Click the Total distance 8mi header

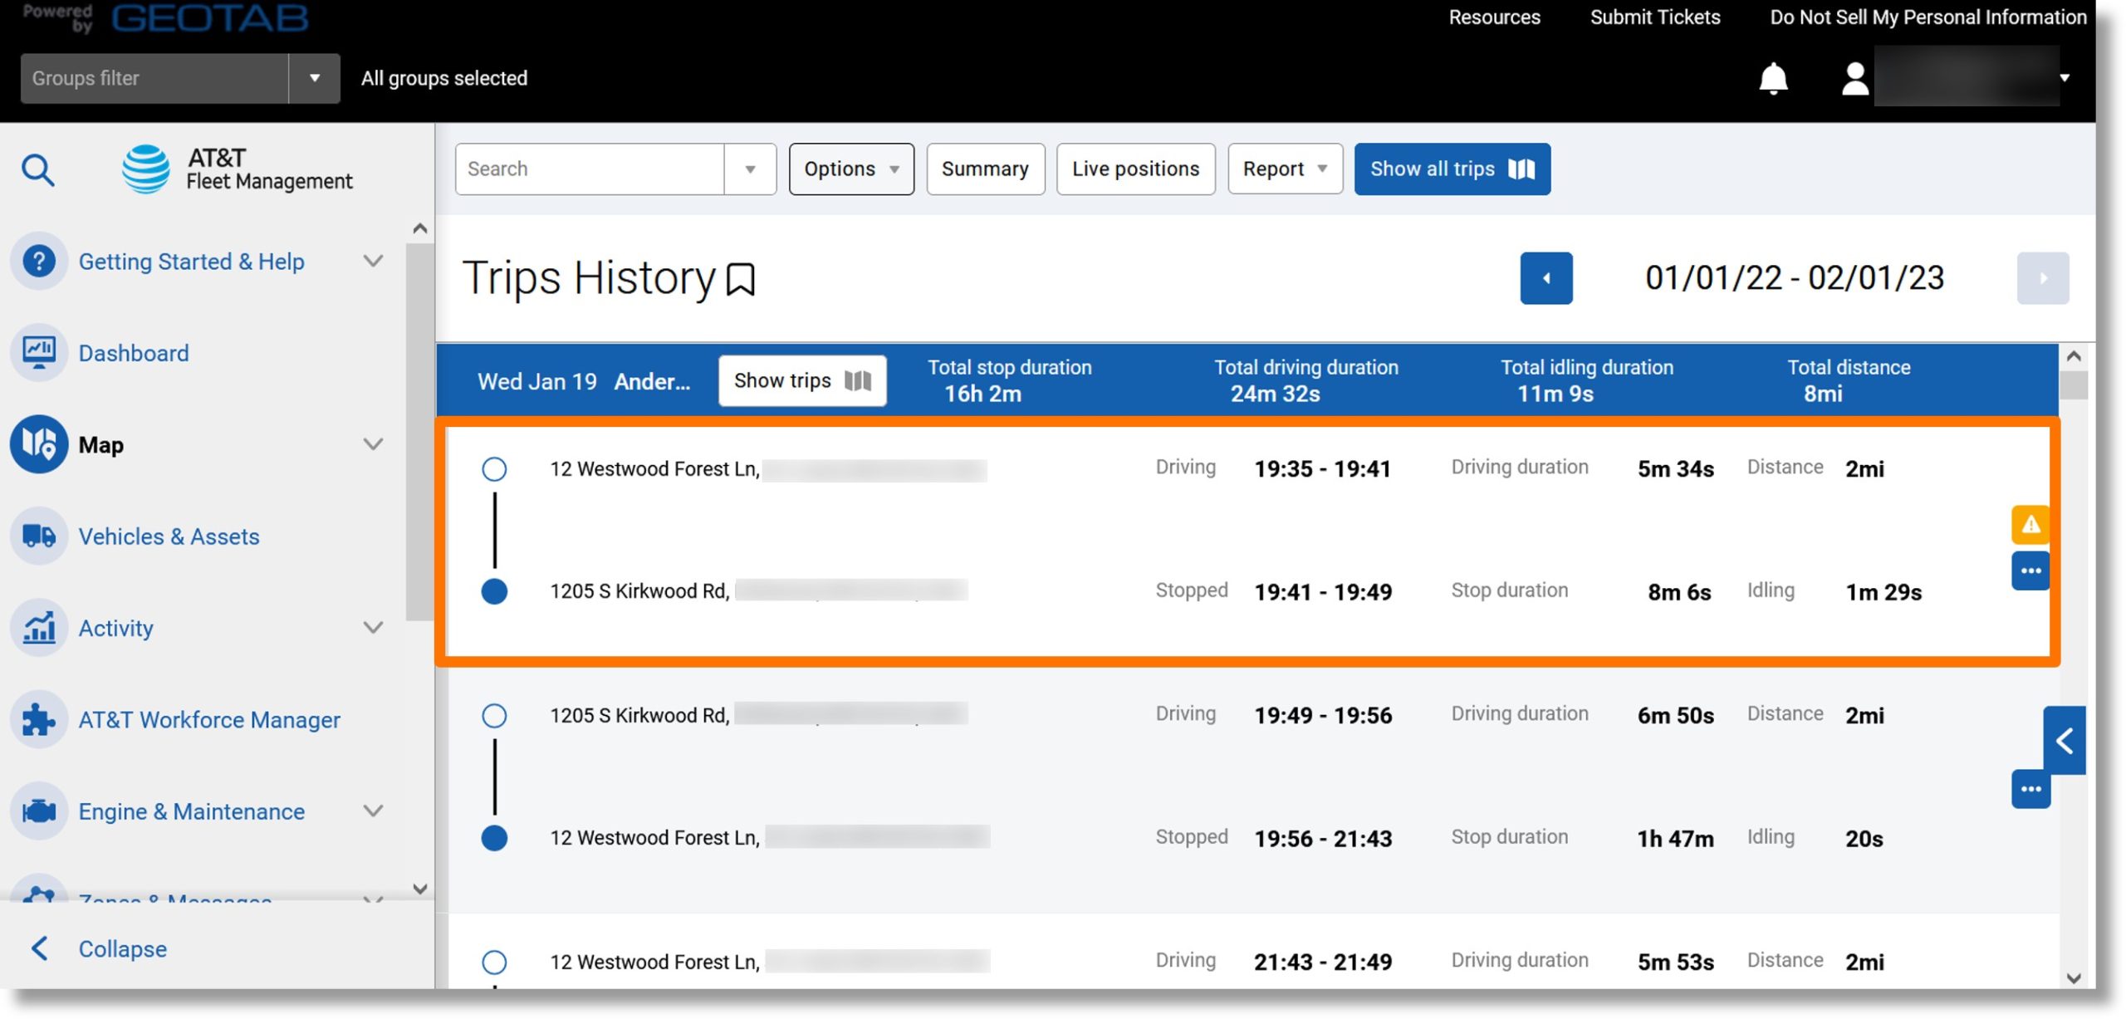(1848, 381)
